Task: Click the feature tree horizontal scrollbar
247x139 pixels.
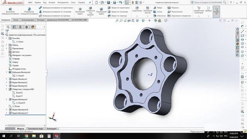Action: (x=25, y=125)
